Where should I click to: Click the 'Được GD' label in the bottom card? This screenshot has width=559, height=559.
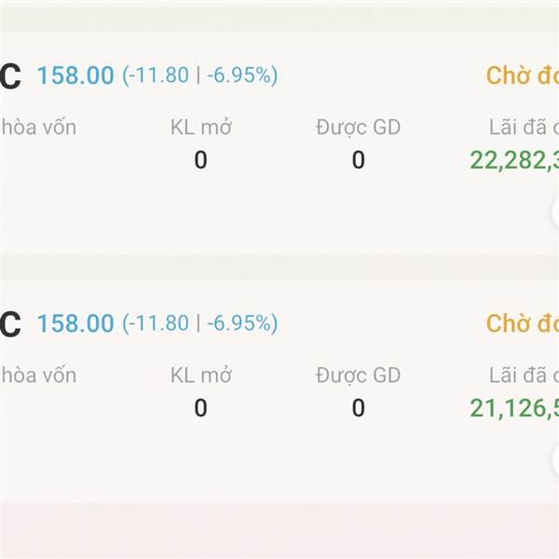tap(358, 375)
